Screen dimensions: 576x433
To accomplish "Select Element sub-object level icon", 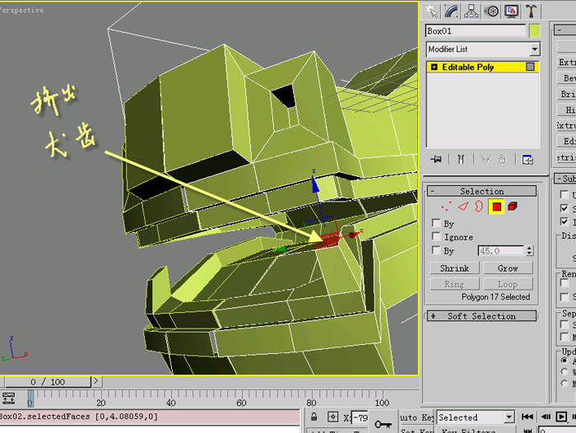I will coord(513,207).
